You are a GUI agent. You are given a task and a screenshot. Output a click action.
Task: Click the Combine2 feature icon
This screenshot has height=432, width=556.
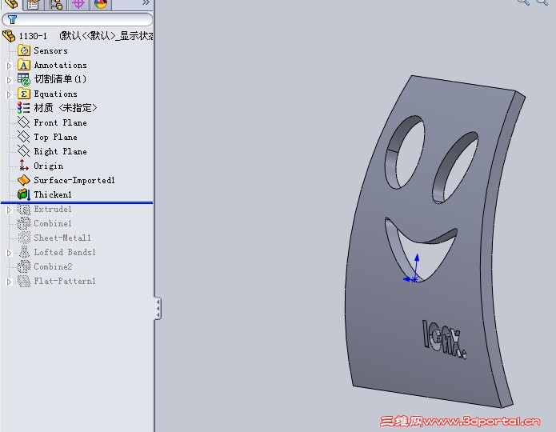(24, 266)
